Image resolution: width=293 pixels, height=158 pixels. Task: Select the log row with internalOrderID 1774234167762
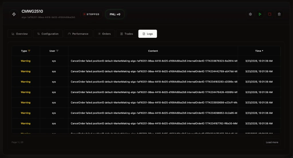pyautogui.click(x=146, y=123)
